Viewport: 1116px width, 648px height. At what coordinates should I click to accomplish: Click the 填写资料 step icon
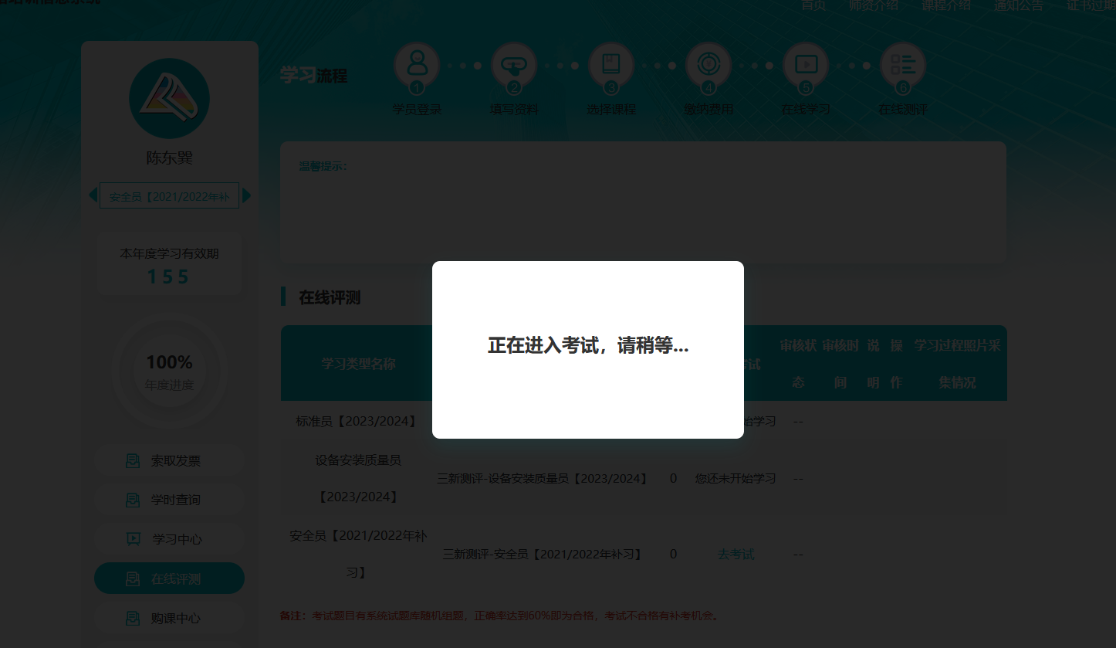[514, 67]
